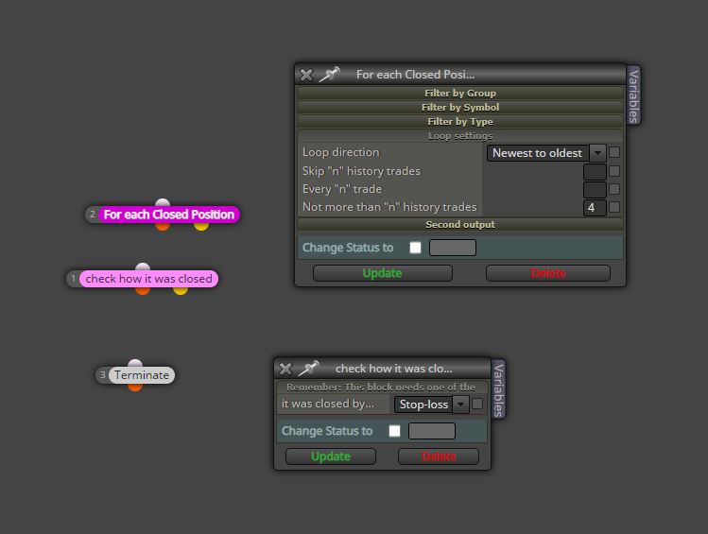
Task: Select the check how it was closed block
Action: [148, 279]
